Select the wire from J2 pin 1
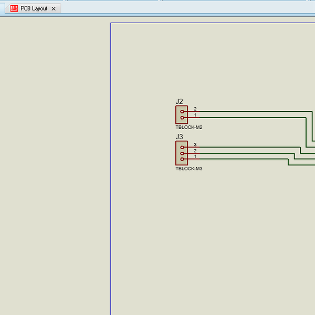Viewport: 315px width, 315px height. pos(247,118)
